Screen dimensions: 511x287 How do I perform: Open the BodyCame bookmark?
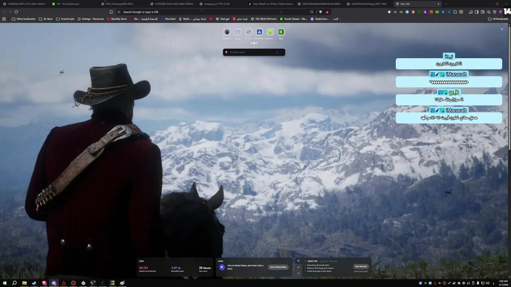coord(319,19)
